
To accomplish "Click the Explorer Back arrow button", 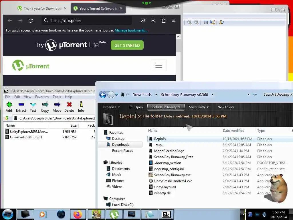I will (103, 95).
